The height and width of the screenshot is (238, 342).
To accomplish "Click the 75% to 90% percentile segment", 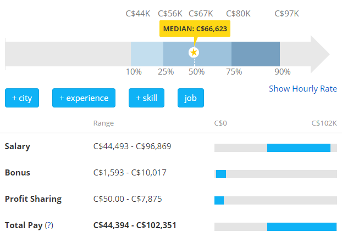I will point(255,54).
